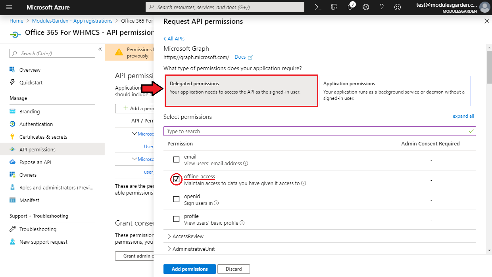The image size is (492, 277).
Task: Click the help question mark icon
Action: [x=382, y=7]
